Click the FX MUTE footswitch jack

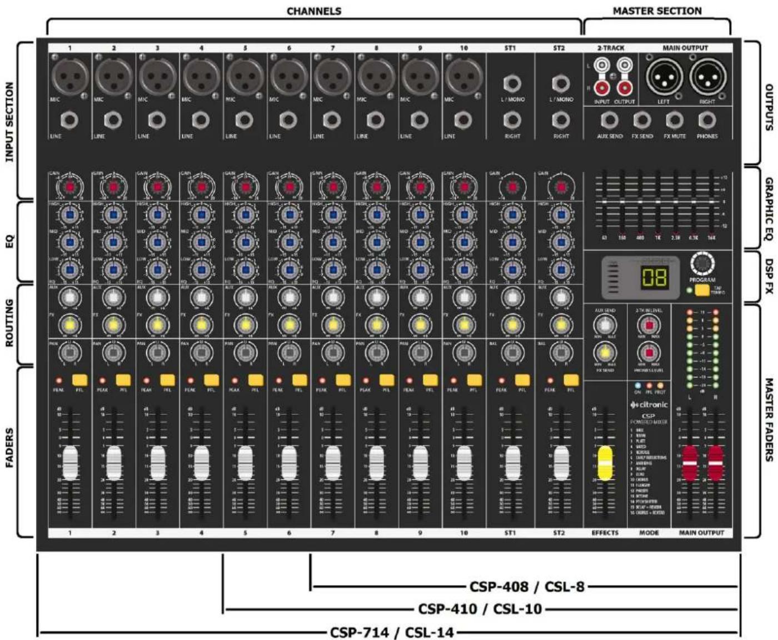pyautogui.click(x=675, y=120)
